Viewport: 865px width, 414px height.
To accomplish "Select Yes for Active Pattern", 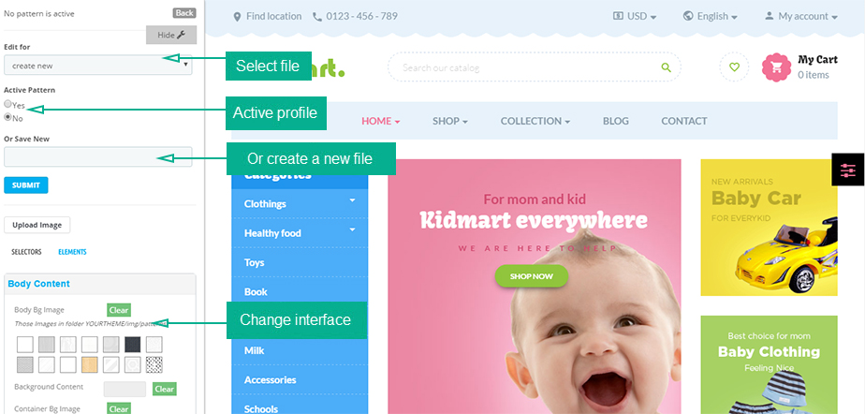I will coord(7,104).
